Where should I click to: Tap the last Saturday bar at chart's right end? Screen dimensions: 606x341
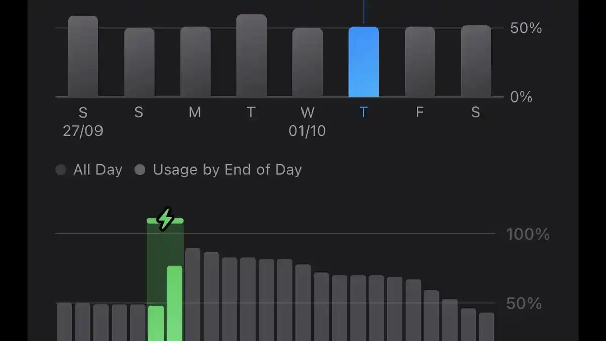476,61
